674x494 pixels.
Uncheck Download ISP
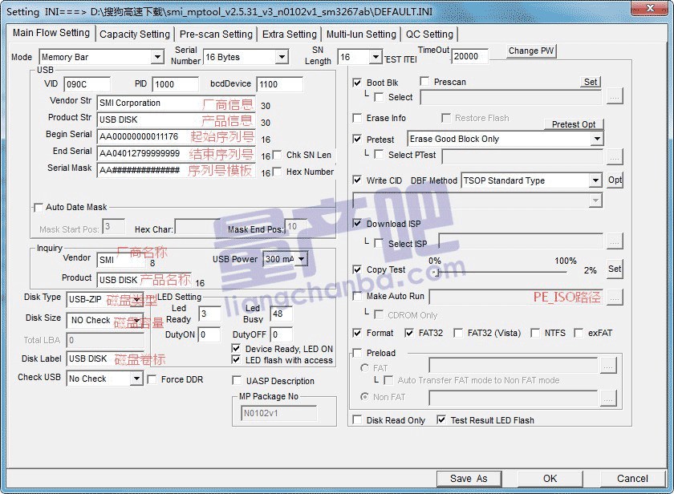(x=357, y=224)
